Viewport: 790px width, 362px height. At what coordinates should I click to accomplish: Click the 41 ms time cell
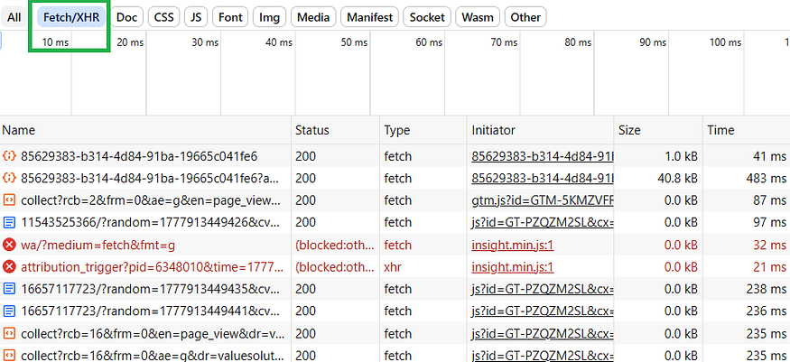pyautogui.click(x=746, y=156)
